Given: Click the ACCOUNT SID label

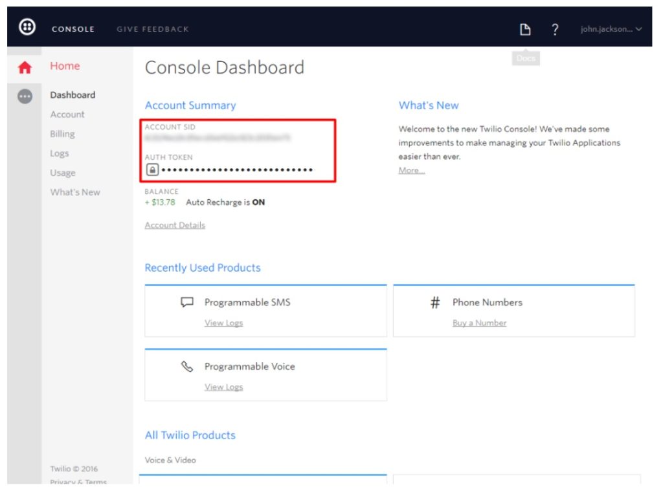Looking at the screenshot, I should 170,127.
